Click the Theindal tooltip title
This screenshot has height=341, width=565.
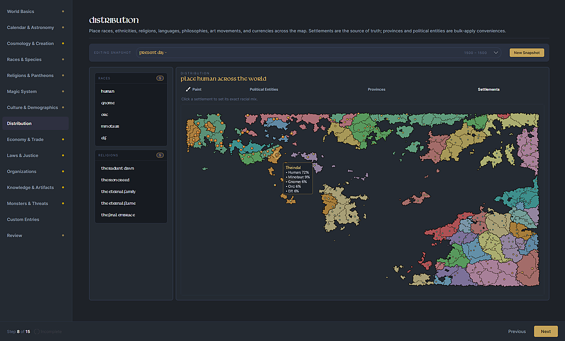(x=292, y=168)
